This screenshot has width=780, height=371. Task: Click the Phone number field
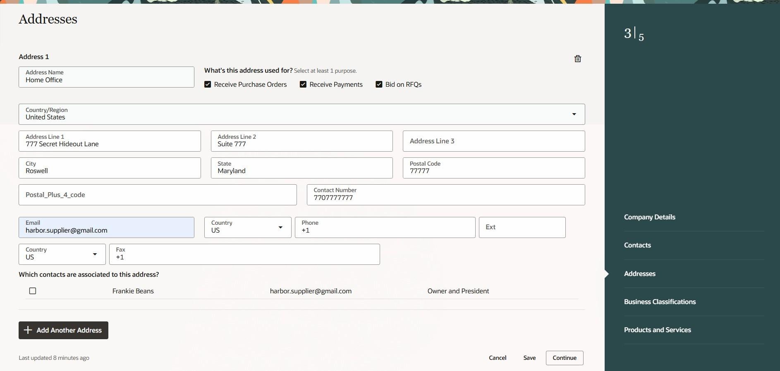click(385, 227)
